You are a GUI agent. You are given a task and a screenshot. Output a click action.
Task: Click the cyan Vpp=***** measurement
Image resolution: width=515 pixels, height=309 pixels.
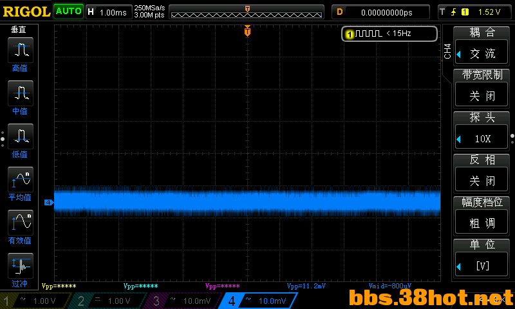140,286
